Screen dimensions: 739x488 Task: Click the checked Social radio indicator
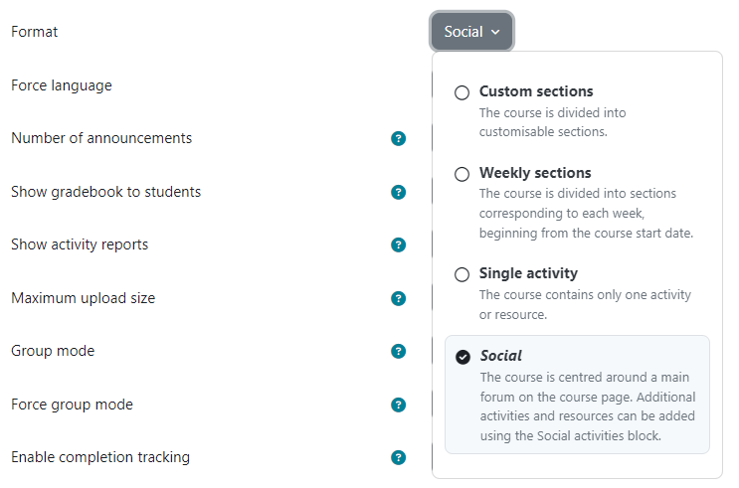pyautogui.click(x=462, y=358)
